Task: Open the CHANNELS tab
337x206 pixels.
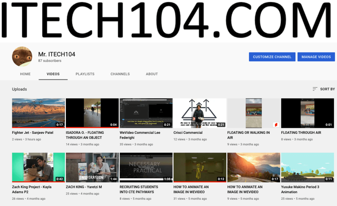Action: (120, 74)
